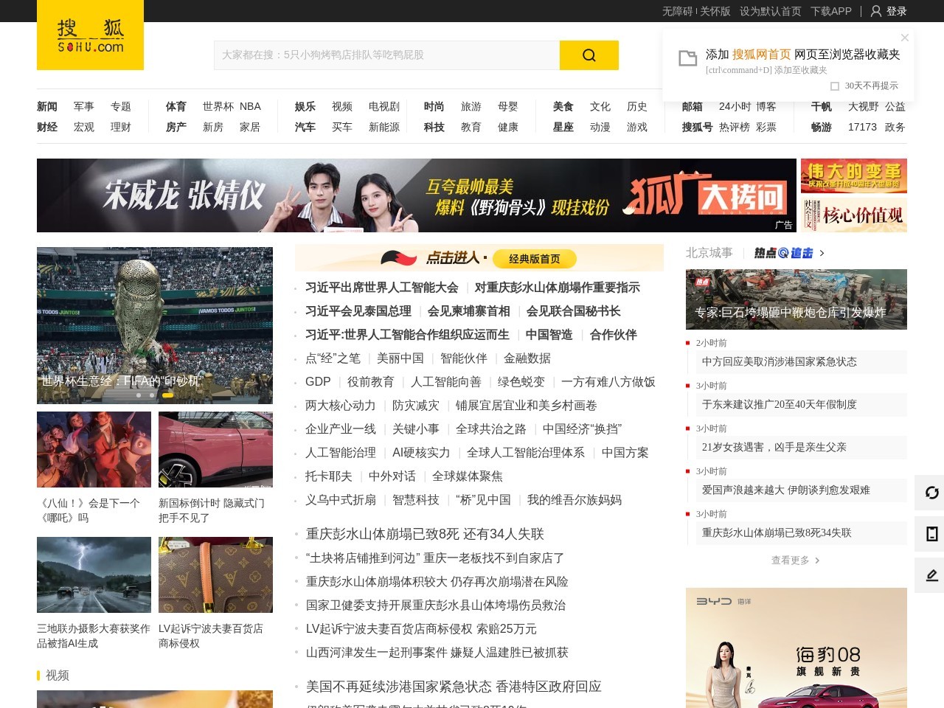Viewport: 944px width, 708px height.
Task: Expand the arrow next to 热点追击
Action: [x=822, y=253]
